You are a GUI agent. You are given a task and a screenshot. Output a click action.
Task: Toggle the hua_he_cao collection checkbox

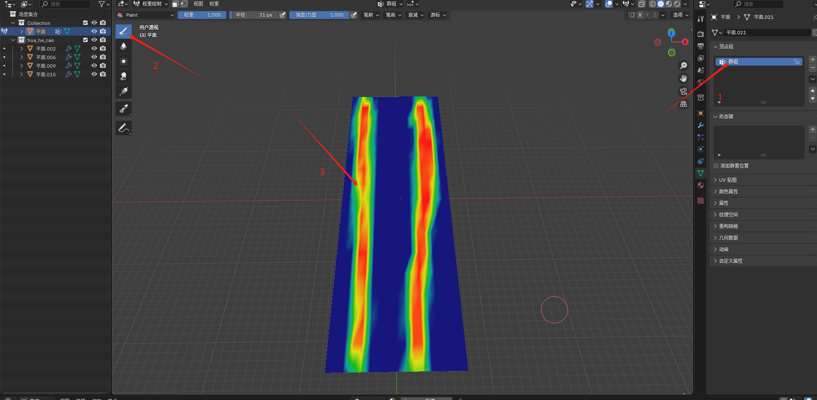(x=85, y=40)
